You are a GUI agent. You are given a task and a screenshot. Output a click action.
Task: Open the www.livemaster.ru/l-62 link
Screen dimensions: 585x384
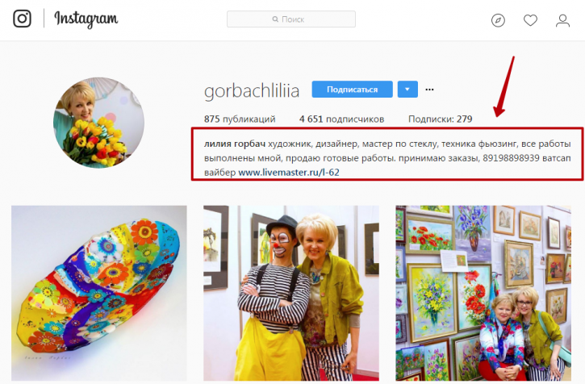point(289,173)
